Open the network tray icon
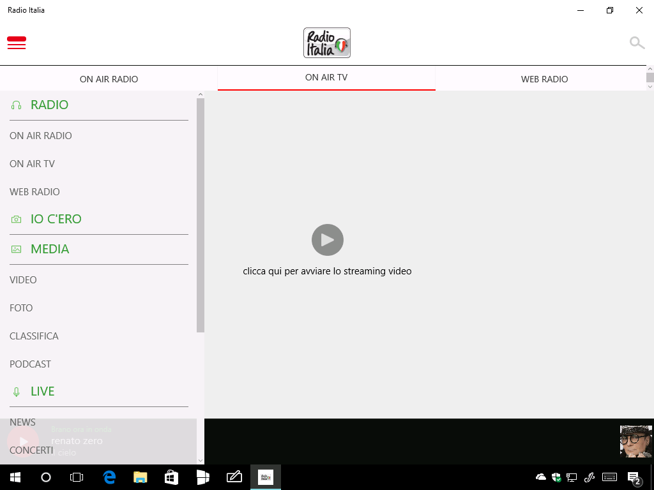Image resolution: width=654 pixels, height=490 pixels. 572,477
